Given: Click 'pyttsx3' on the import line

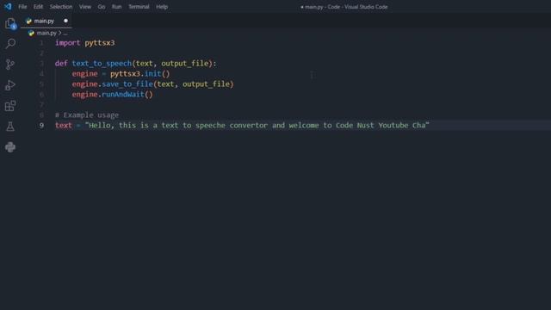Looking at the screenshot, I should (100, 43).
